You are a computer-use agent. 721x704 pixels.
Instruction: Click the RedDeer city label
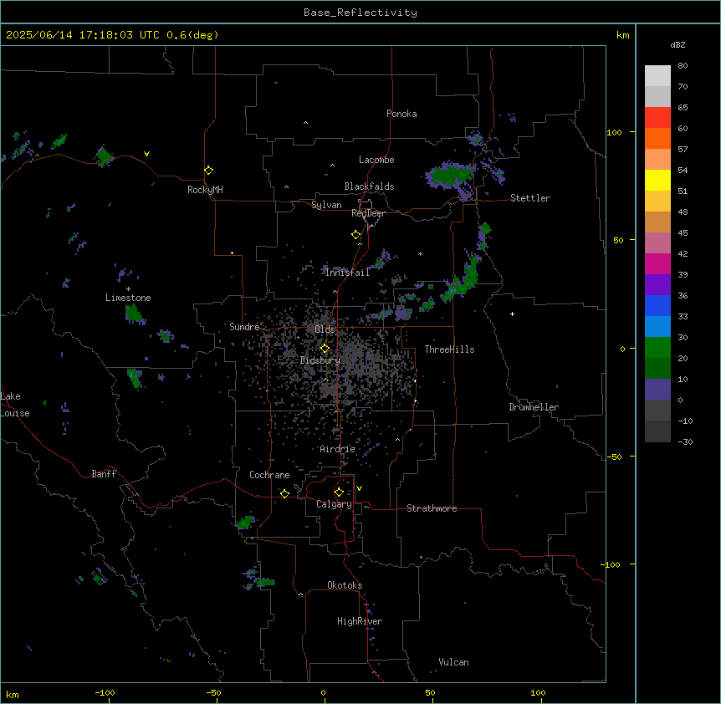(x=368, y=213)
